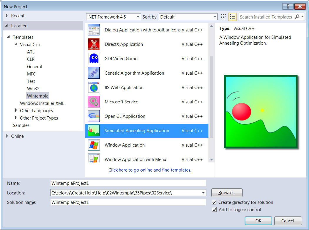Click the OK button
Image resolution: width=309 pixels, height=230 pixels.
click(258, 221)
